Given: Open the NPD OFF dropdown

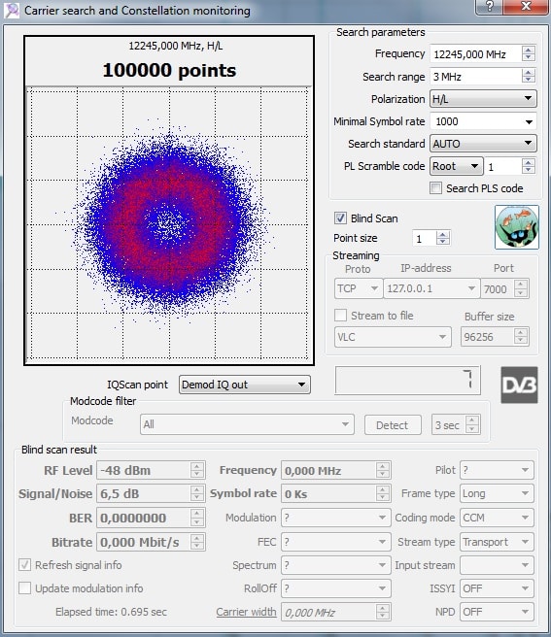Looking at the screenshot, I should 497,612.
